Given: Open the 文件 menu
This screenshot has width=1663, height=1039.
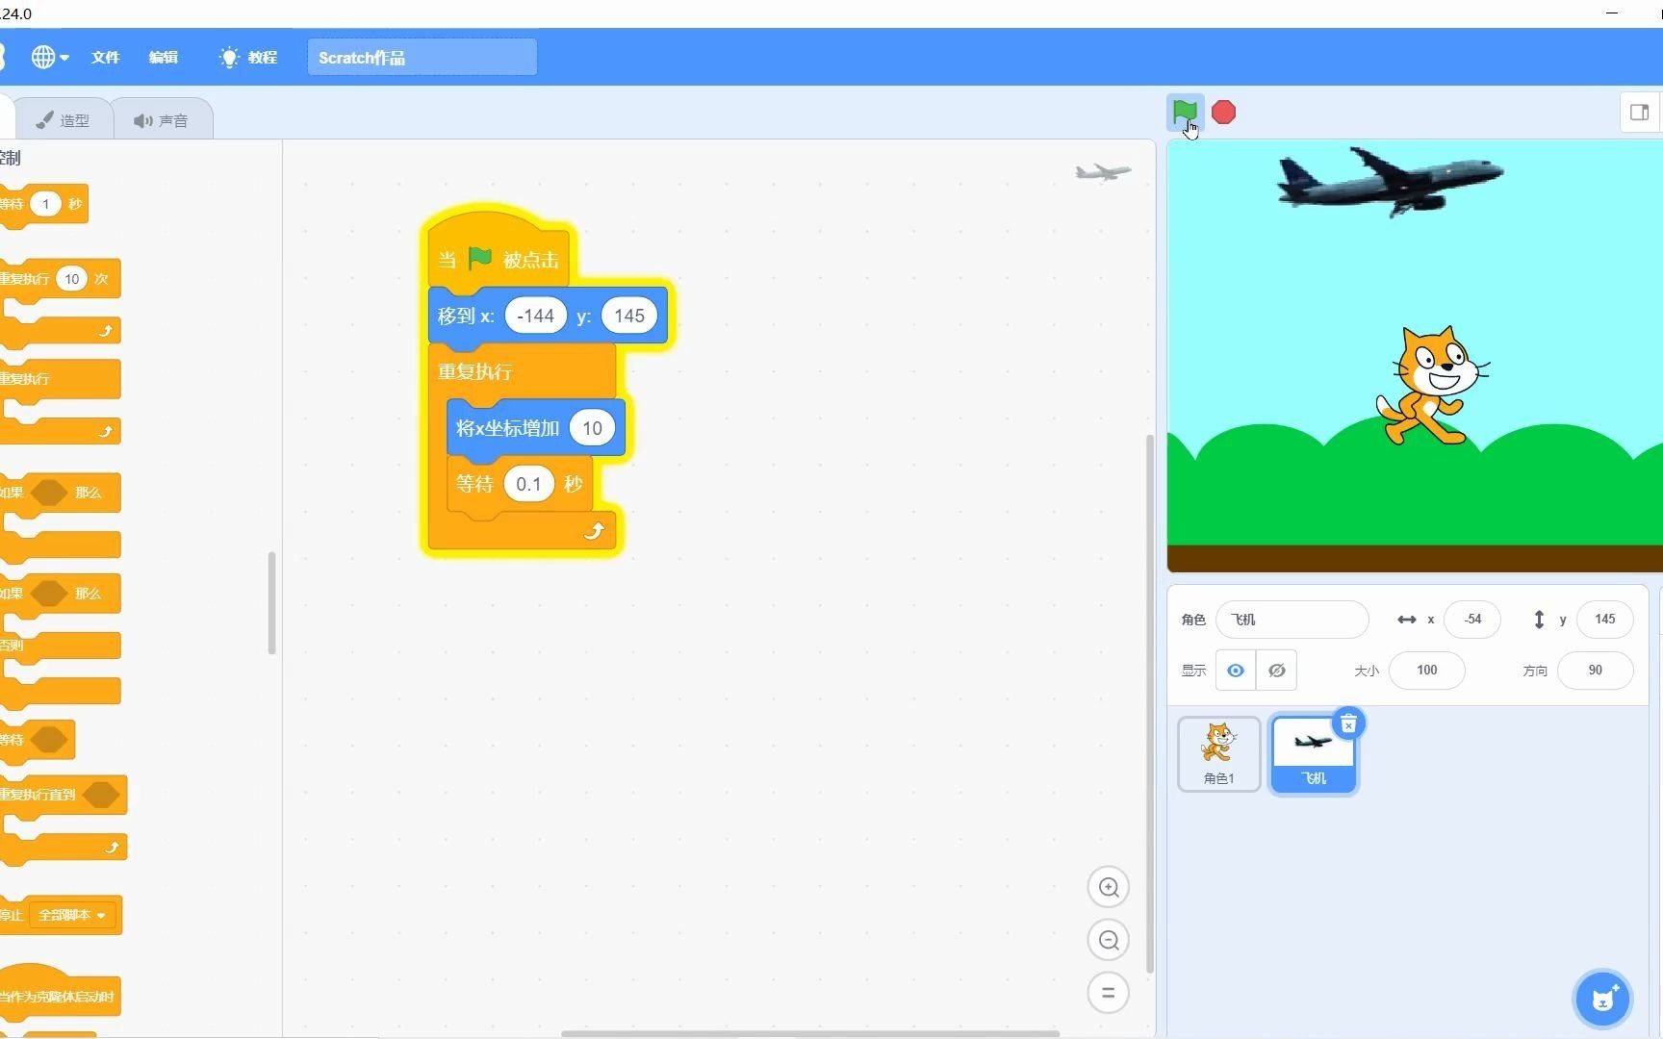Looking at the screenshot, I should point(106,58).
